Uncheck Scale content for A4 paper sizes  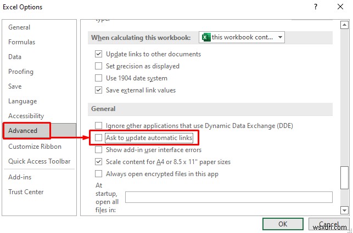click(x=98, y=162)
